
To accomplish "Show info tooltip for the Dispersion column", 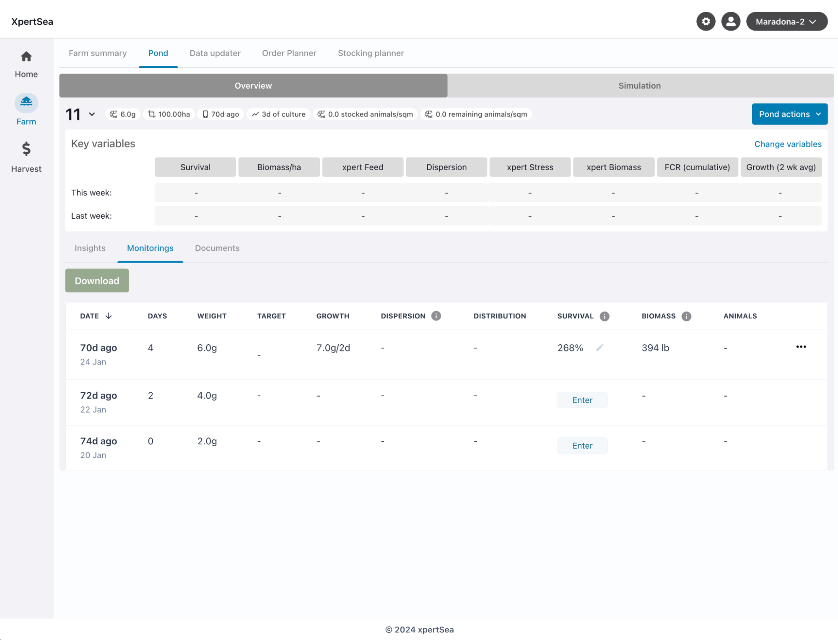I will click(436, 316).
